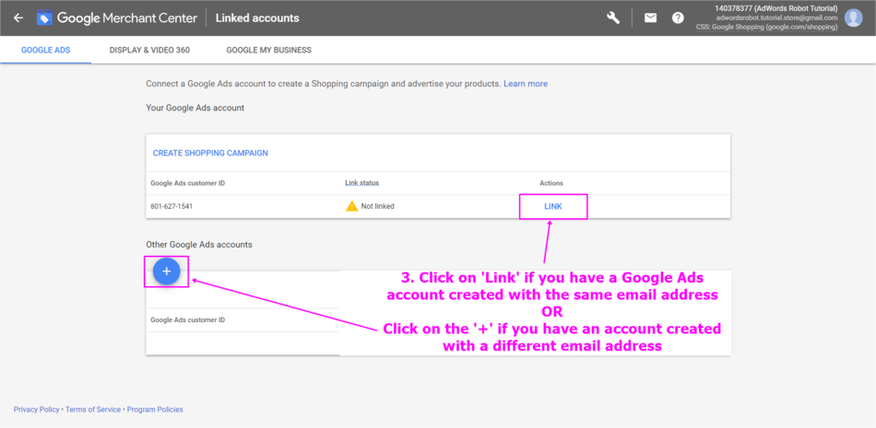This screenshot has height=428, width=876.
Task: Open the wrench tools menu
Action: pyautogui.click(x=613, y=17)
